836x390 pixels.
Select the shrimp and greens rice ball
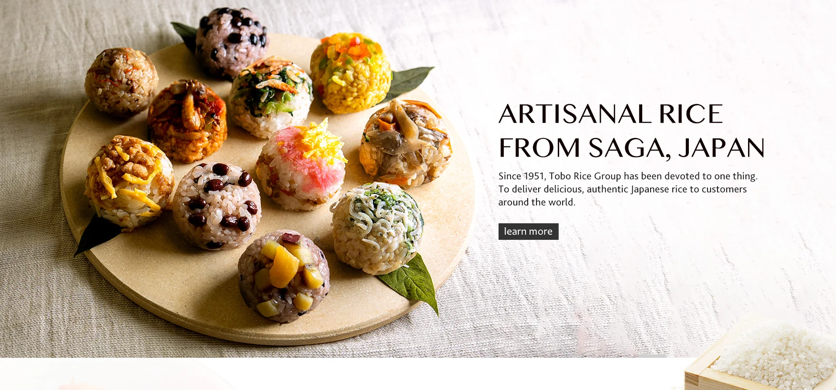pos(271,97)
